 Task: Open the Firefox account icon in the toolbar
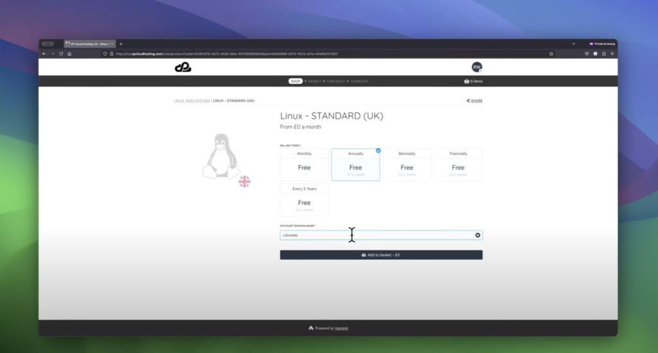[x=595, y=54]
